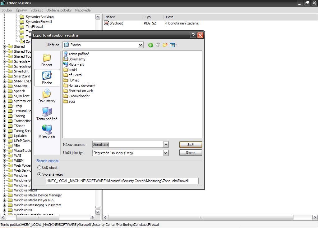The width and height of the screenshot is (318, 228).
Task: Open the Úpravy menu
Action: point(21,10)
